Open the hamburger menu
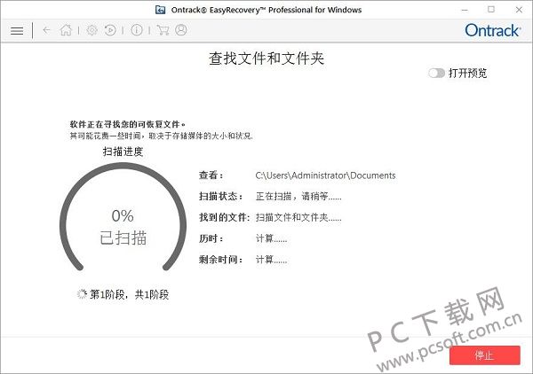Image resolution: width=533 pixels, height=374 pixels. [17, 31]
